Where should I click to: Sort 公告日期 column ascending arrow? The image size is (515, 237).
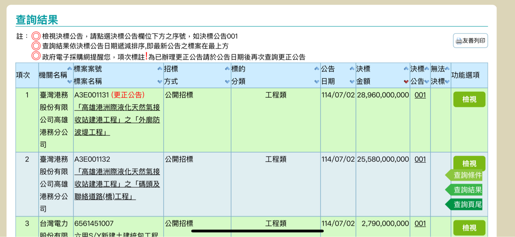click(352, 69)
